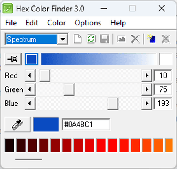This screenshot has width=177, height=169.
Task: Select the bright orange palette swatch
Action: coord(169,145)
